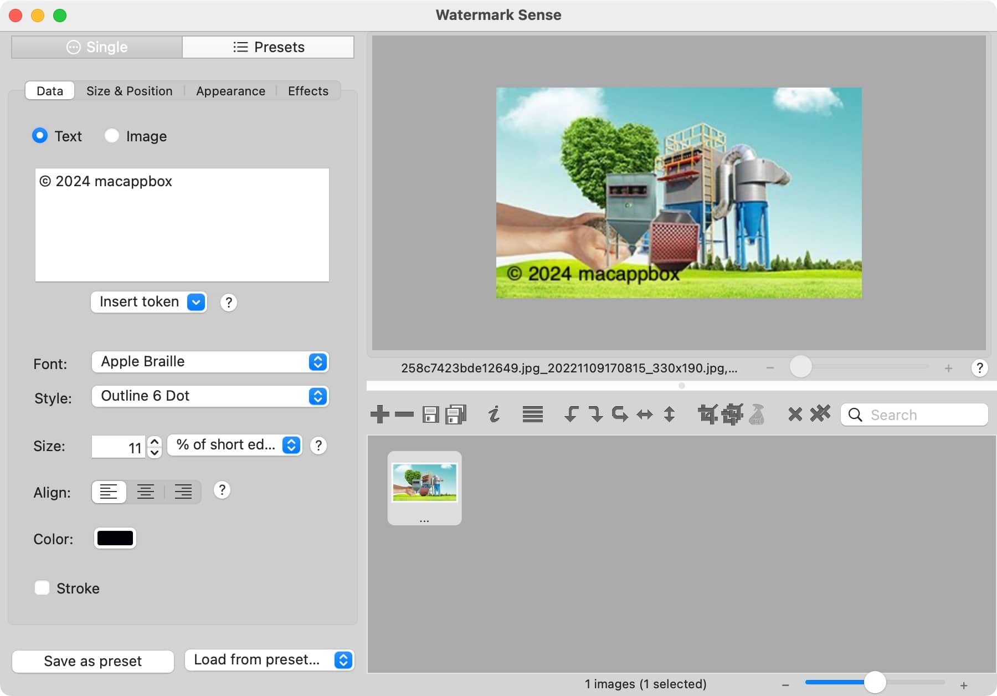The image size is (997, 696).
Task: Switch to Single mode
Action: pos(97,47)
